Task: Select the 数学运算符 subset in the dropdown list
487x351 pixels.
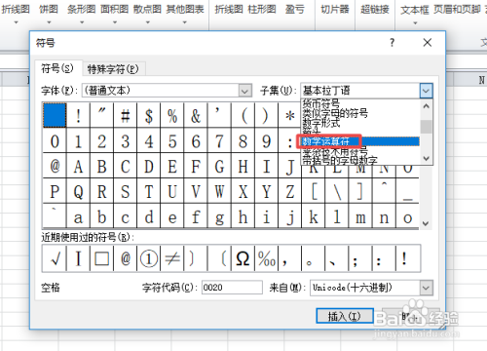Action: [359, 141]
